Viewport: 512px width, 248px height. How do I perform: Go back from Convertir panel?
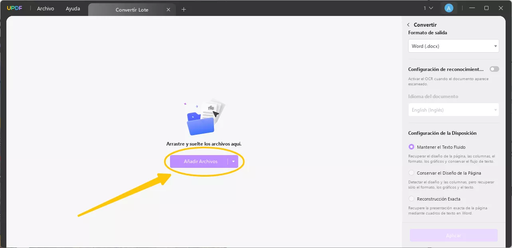(x=408, y=25)
